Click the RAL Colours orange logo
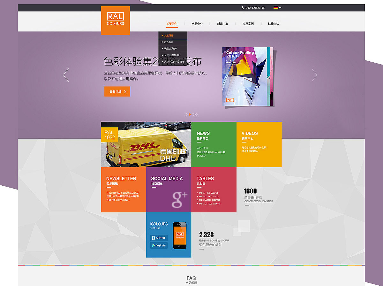This screenshot has width=383, height=286. (115, 20)
